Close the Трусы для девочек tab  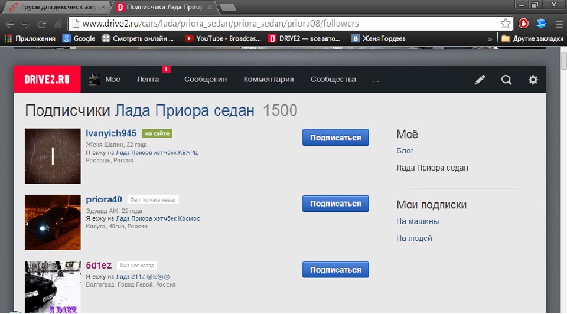click(103, 7)
